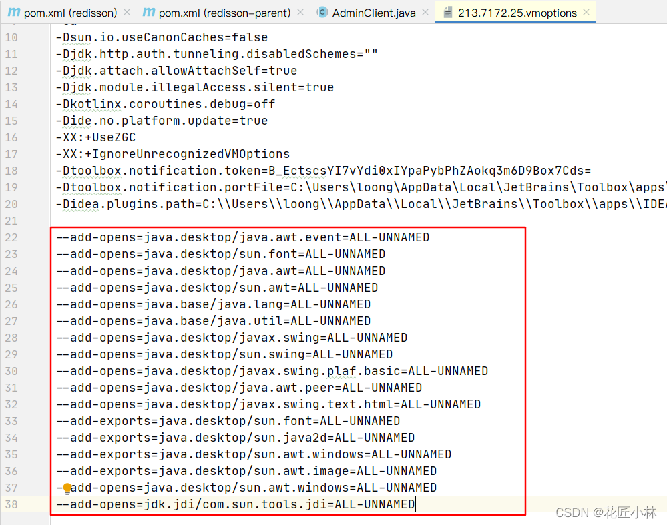Open the AdminClient.java tab
Viewport: 667px width, 525px height.
[374, 13]
